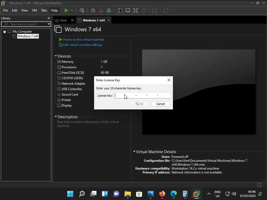Open taskbar Search

point(82,193)
